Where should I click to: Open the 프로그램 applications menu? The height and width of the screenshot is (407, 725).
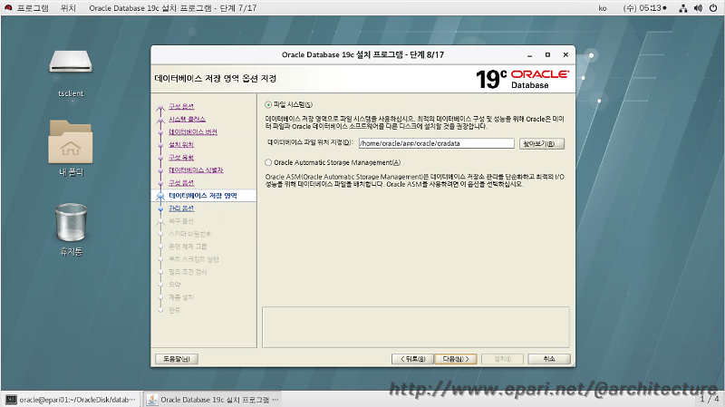[x=33, y=8]
